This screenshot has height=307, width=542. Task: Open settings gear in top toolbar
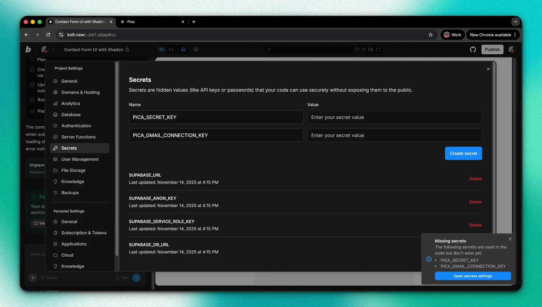[196, 50]
